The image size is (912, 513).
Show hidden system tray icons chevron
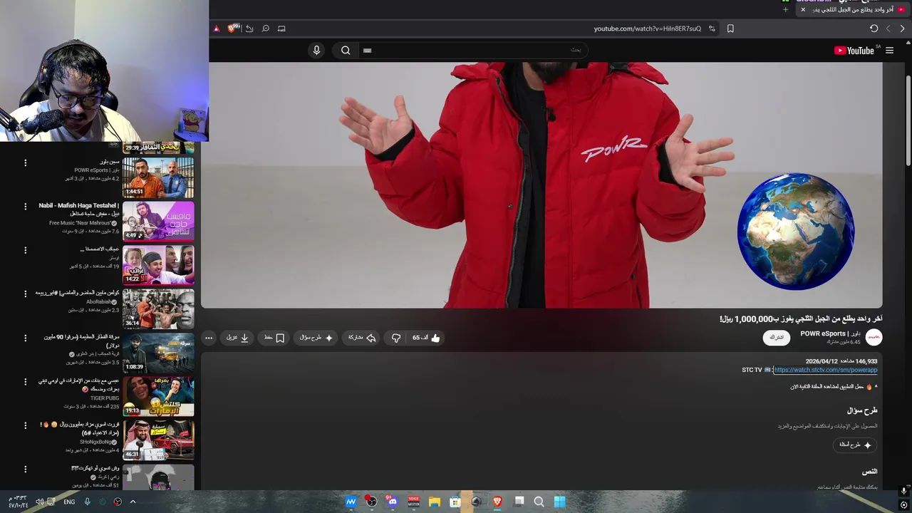tap(133, 502)
